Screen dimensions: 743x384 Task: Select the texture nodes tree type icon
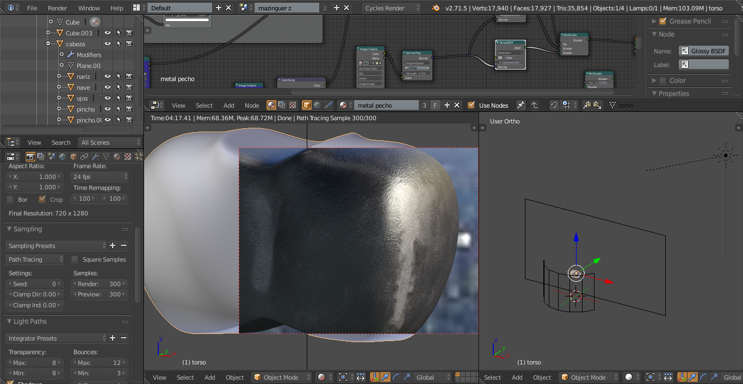click(293, 105)
